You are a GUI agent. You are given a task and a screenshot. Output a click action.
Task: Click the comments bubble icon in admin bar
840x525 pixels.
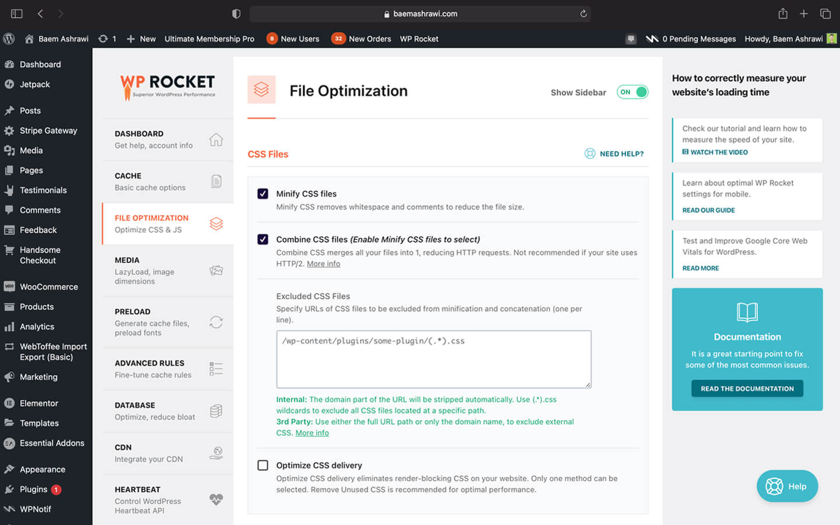631,39
